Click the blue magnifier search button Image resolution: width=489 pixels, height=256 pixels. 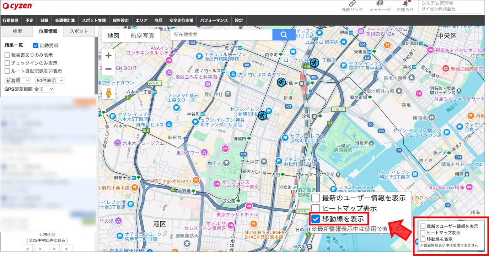(x=284, y=35)
